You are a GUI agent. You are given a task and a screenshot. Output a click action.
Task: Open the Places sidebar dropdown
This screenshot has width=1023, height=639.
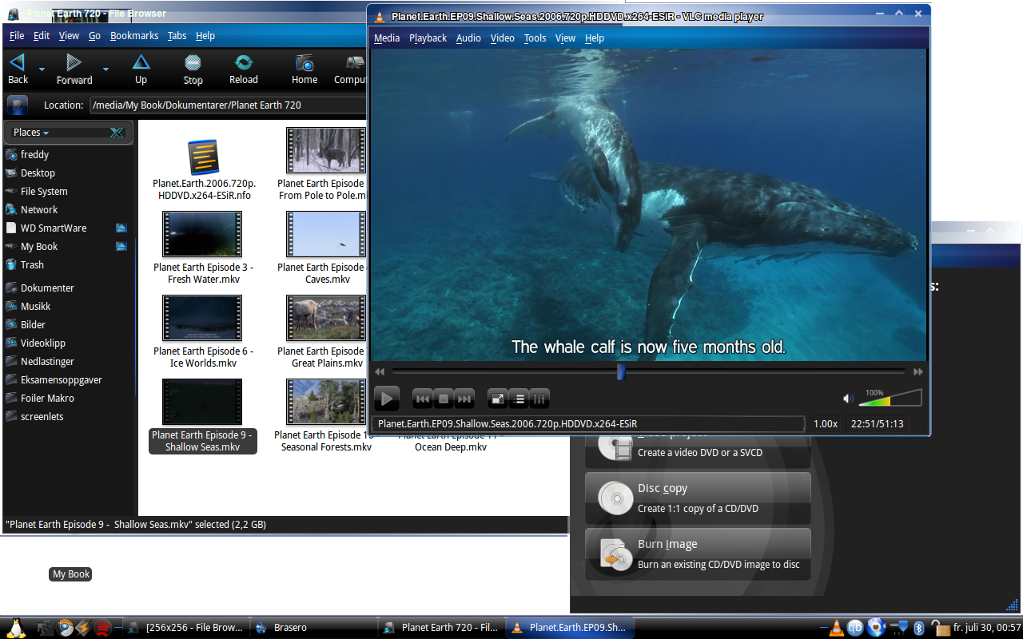pos(31,133)
